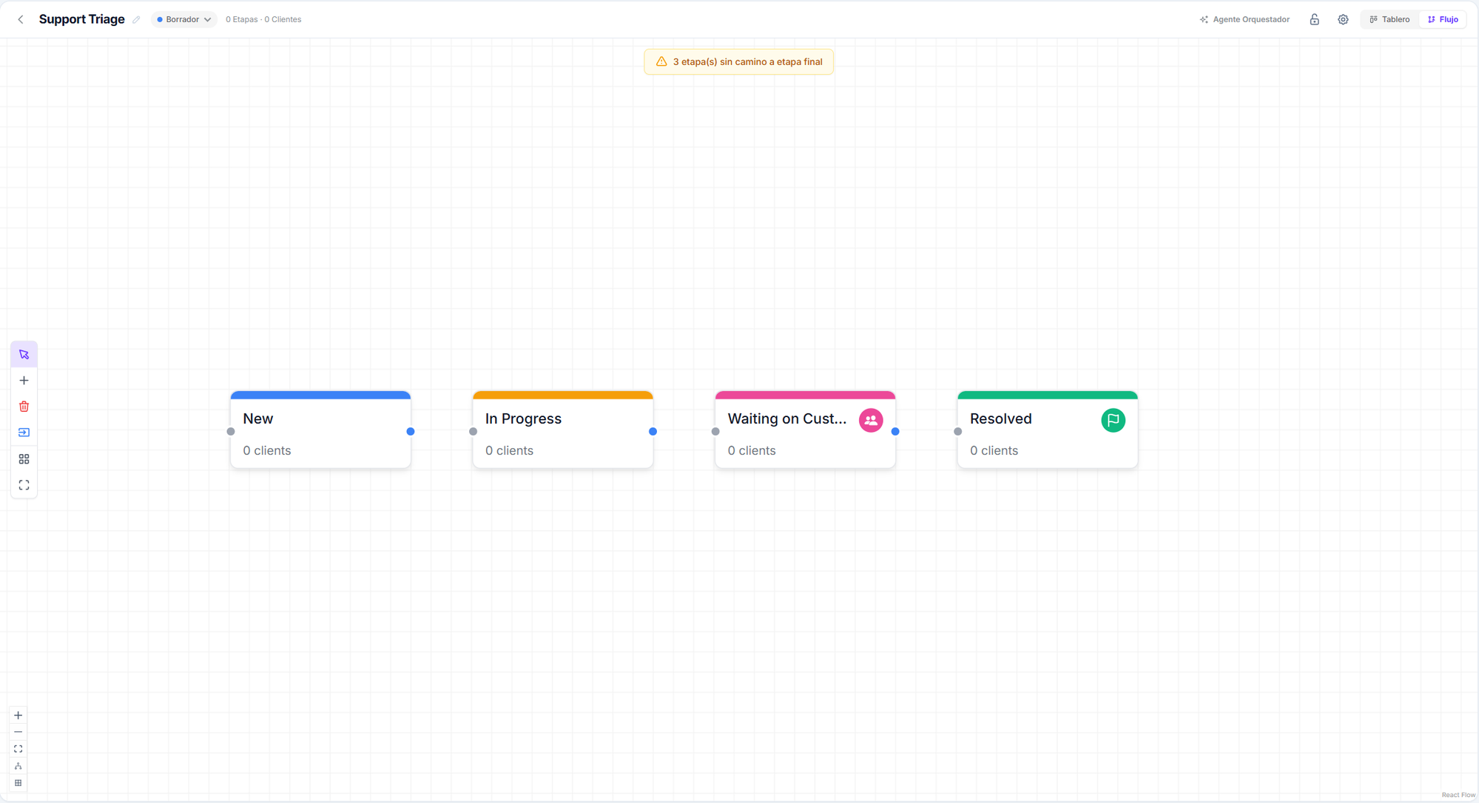This screenshot has width=1479, height=803.
Task: Toggle the grid control at bottom left
Action: click(x=18, y=783)
